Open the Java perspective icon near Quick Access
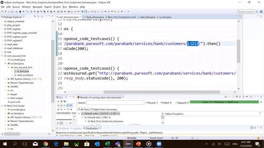 click(261, 12)
